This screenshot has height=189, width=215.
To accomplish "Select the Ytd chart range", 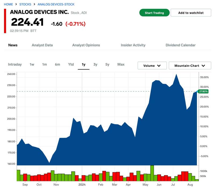I will (71, 64).
